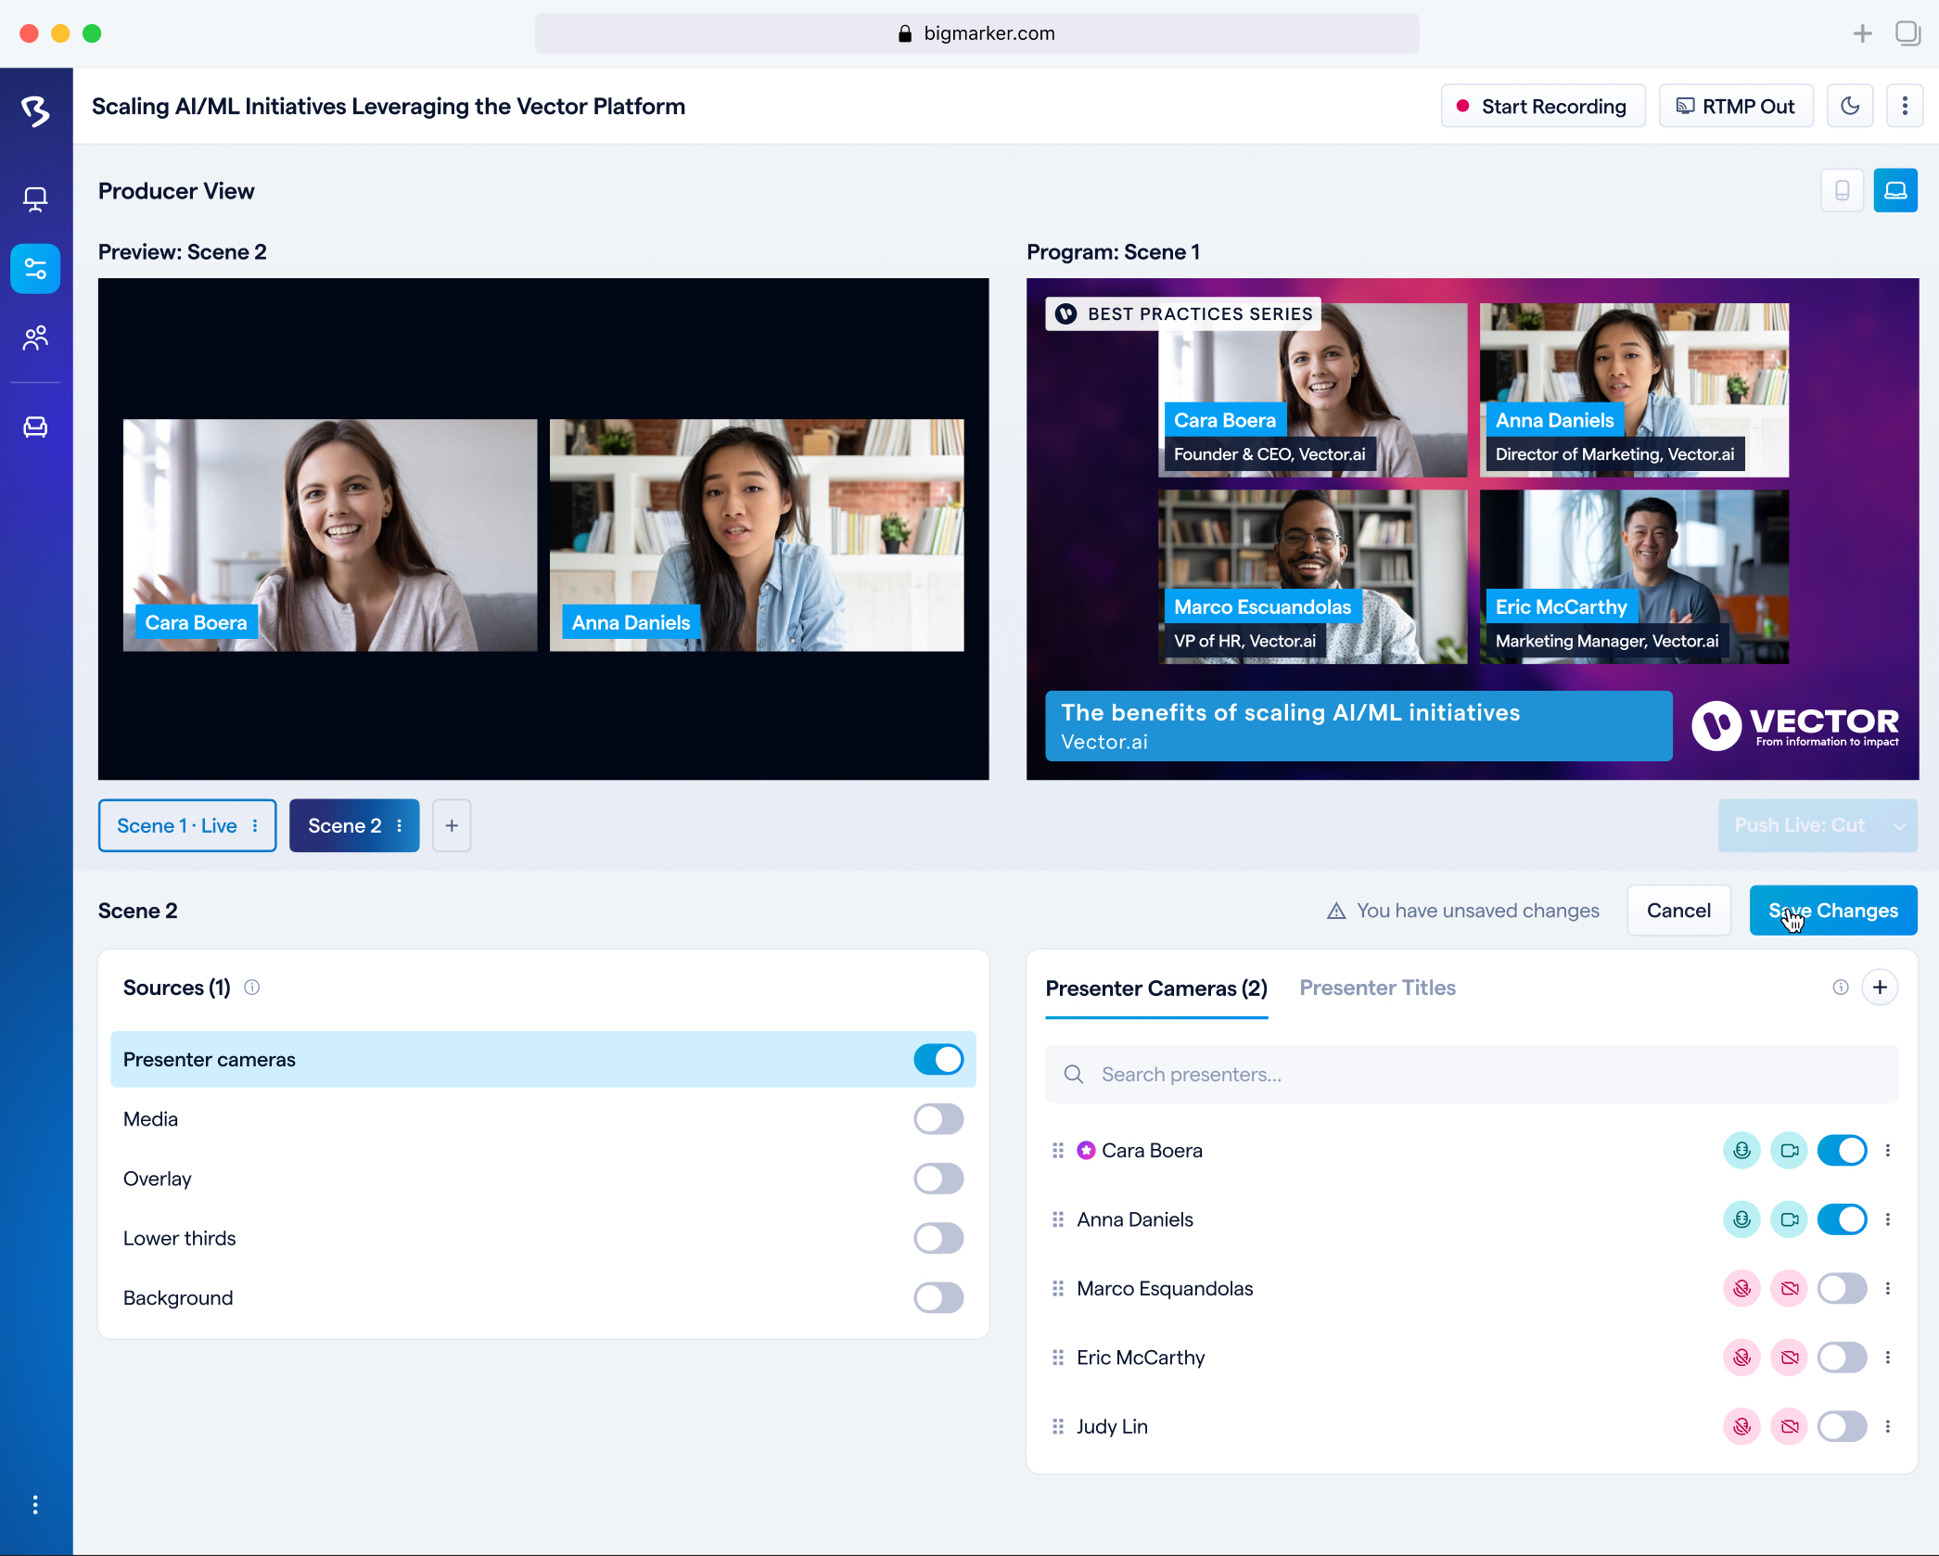Viewport: 1939px width, 1556px height.
Task: Switch to the Presenter Titles tab
Action: (1377, 988)
